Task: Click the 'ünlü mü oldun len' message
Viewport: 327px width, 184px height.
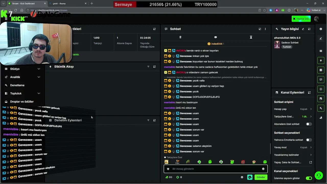Action: click(x=186, y=108)
